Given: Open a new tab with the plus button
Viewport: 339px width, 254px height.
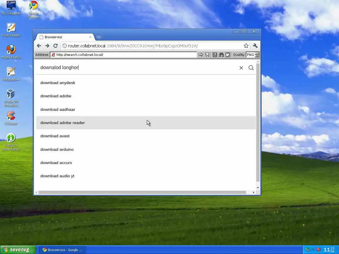Looking at the screenshot, I should [99, 37].
